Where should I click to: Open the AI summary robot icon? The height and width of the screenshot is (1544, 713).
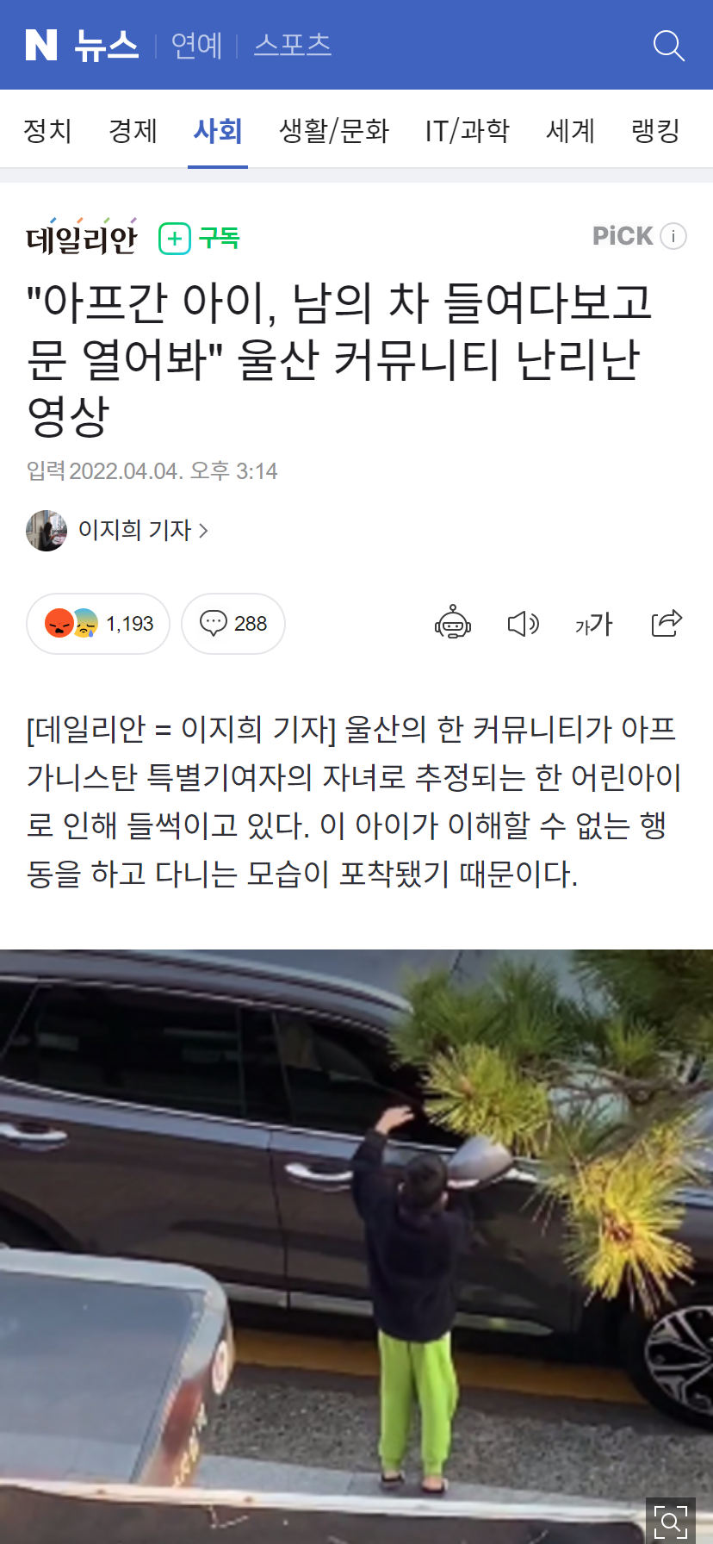[x=453, y=623]
